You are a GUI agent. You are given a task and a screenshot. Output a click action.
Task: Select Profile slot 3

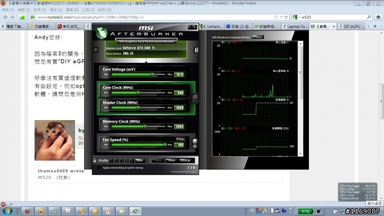click(122, 161)
